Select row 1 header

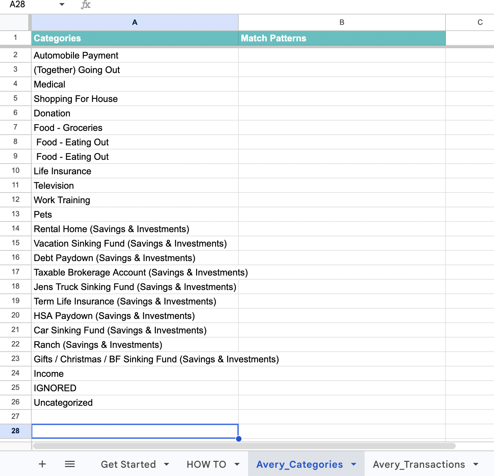(15, 38)
